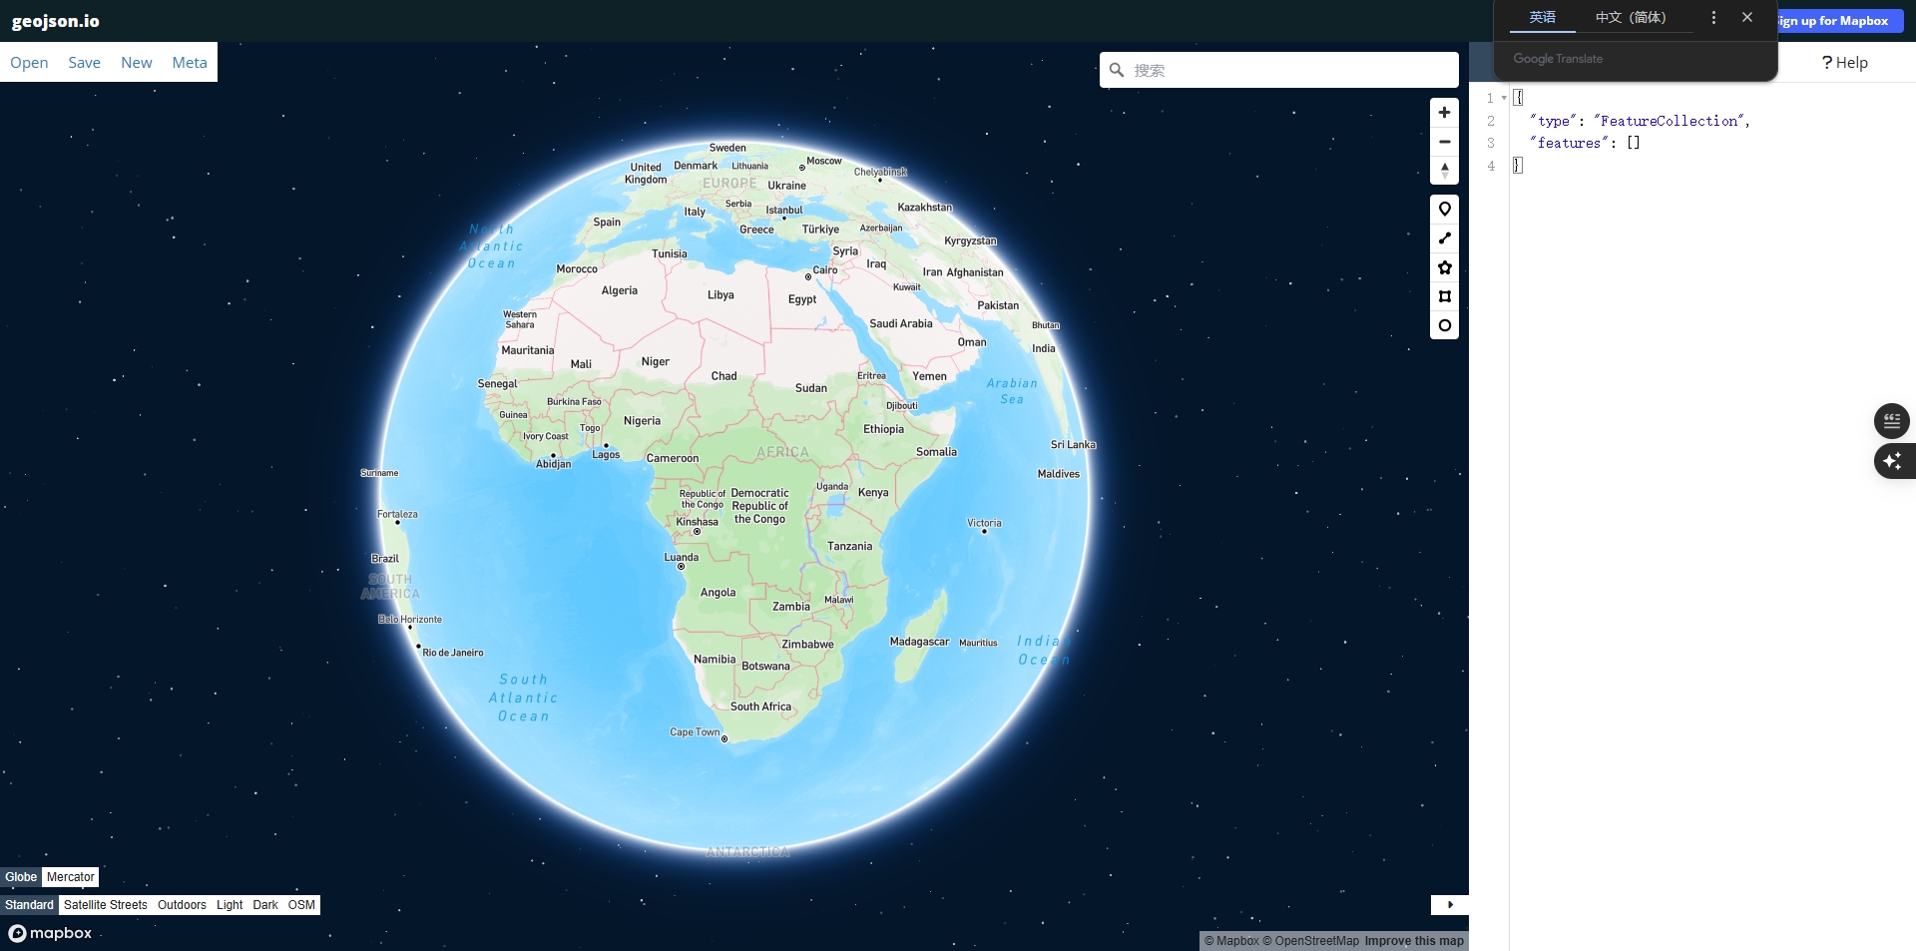Click the South Africa label

(760, 707)
